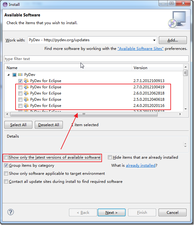194x225 pixels.
Task: Check PyDev for Eclipse 2.5.0.2012040618
Action: 20,99
